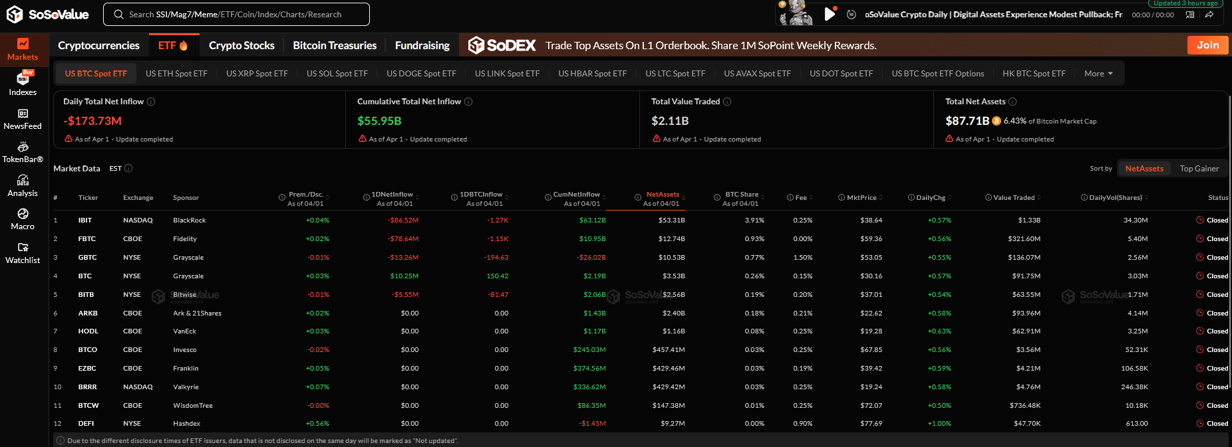Click the 'Updated 3 hours ago' badge
This screenshot has width=1232, height=447.
1186,3
